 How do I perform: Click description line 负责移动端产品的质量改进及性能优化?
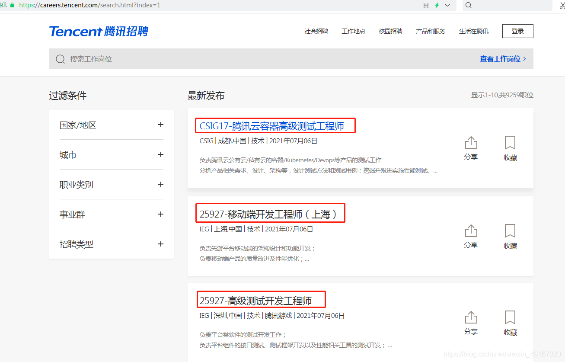pyautogui.click(x=254, y=259)
